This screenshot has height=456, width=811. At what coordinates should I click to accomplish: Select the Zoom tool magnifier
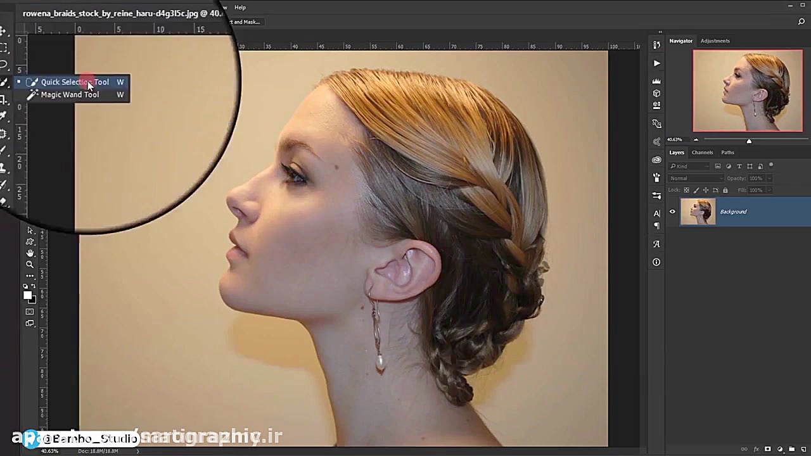pyautogui.click(x=30, y=264)
